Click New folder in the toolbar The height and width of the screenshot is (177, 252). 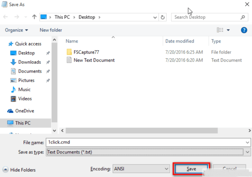point(51,30)
